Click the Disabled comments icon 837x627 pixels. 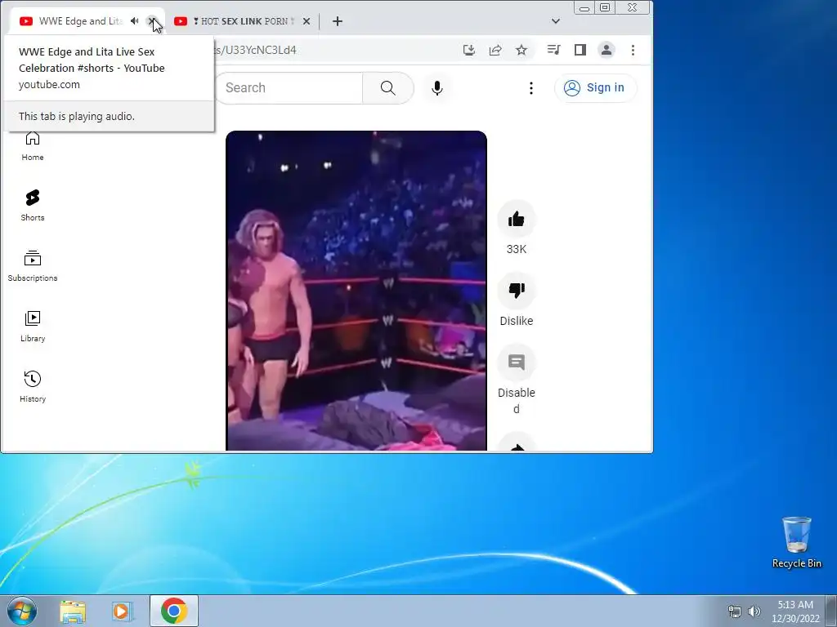pyautogui.click(x=517, y=362)
